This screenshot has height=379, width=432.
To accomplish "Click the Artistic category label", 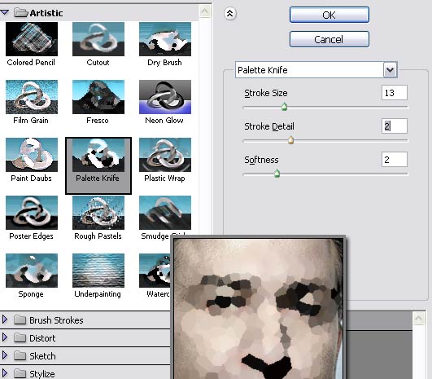I will coord(46,13).
